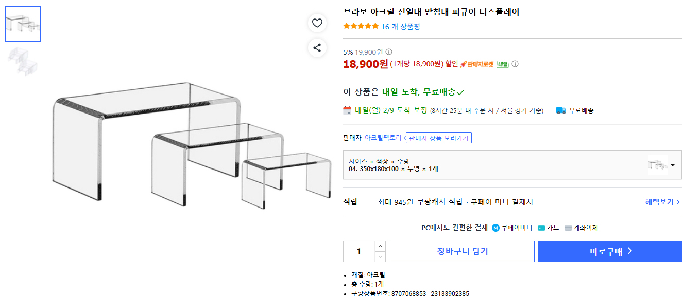The height and width of the screenshot is (301, 684).
Task: Click the 판매자로켓 rocket badge
Action: coord(476,64)
